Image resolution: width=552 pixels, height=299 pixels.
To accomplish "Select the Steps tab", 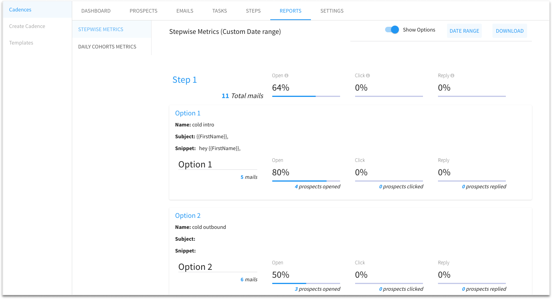I will [253, 11].
